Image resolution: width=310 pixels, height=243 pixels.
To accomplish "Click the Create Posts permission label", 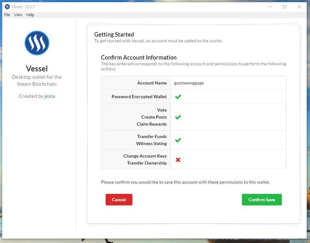I will [154, 117].
